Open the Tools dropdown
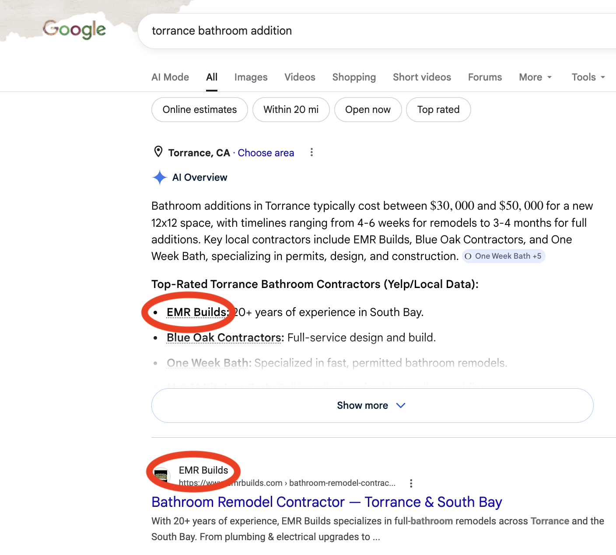 pos(588,77)
